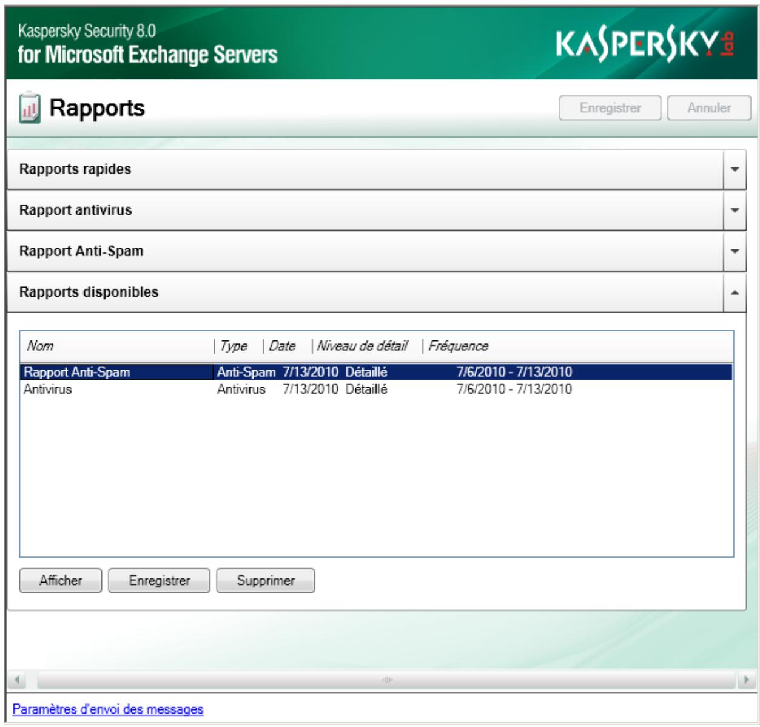The image size is (760, 727).
Task: Open Paramètres d'envoi des messages link
Action: click(108, 709)
